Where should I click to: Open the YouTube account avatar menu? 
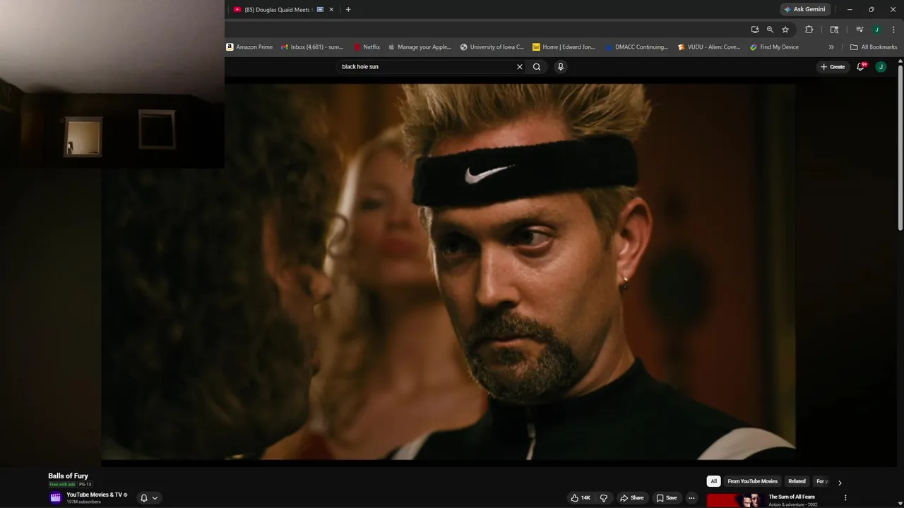881,66
